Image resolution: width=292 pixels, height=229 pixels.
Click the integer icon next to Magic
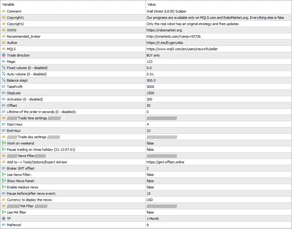3,62
